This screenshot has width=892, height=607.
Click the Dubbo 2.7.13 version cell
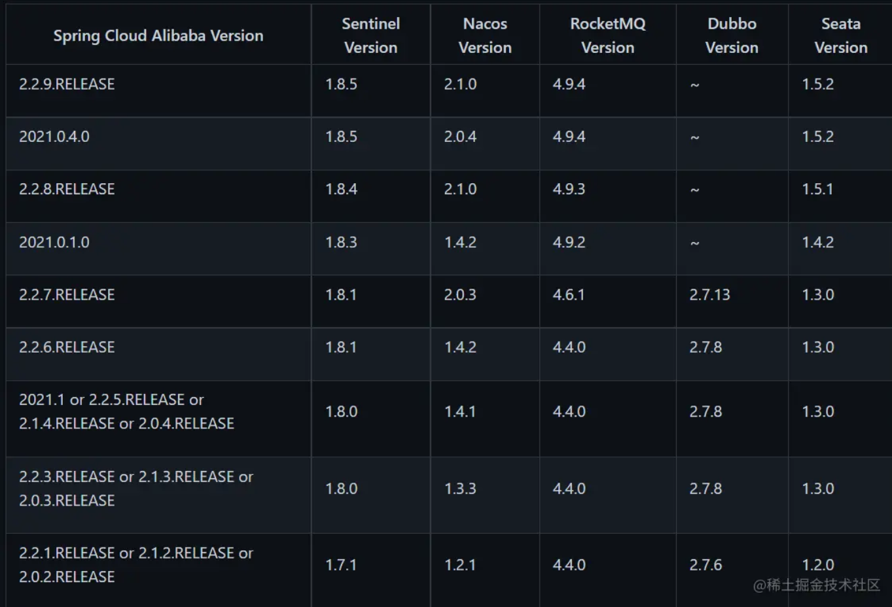(709, 295)
